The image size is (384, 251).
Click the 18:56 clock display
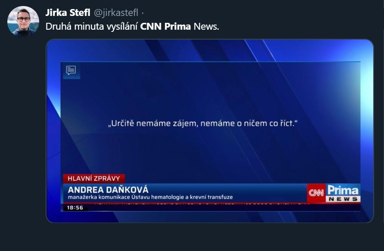[75, 208]
